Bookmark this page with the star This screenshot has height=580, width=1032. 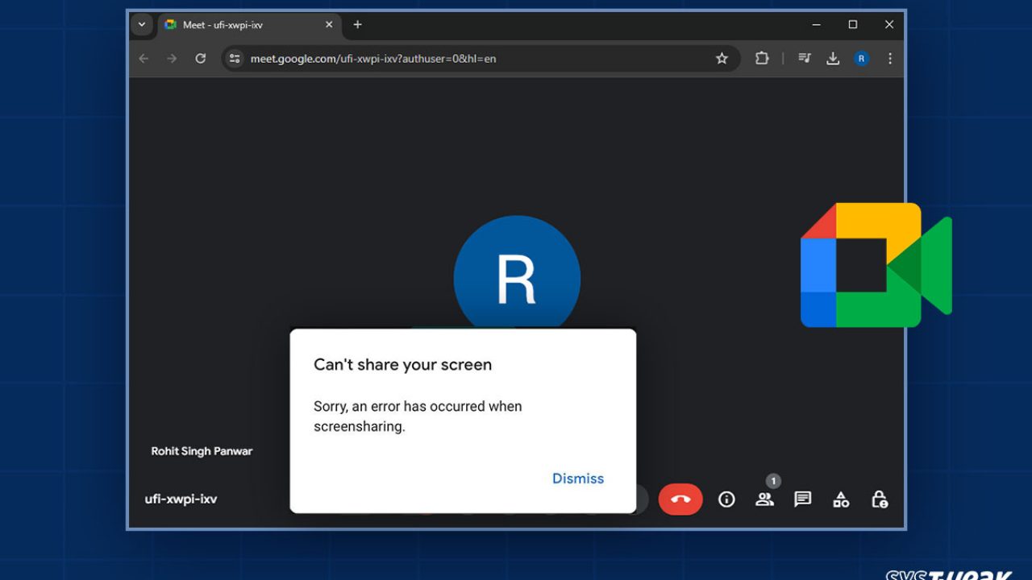tap(722, 58)
